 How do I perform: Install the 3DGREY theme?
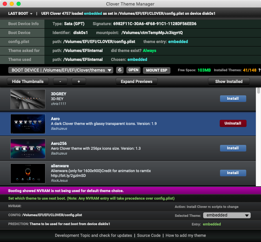tap(233, 98)
